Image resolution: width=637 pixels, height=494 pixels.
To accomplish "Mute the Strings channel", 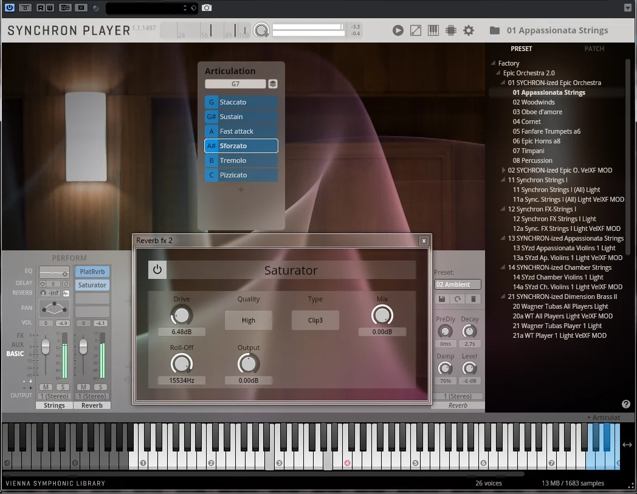I will 46,386.
